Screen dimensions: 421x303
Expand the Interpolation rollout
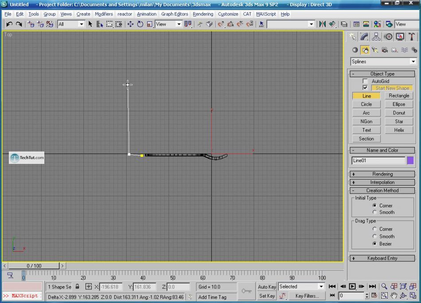382,182
